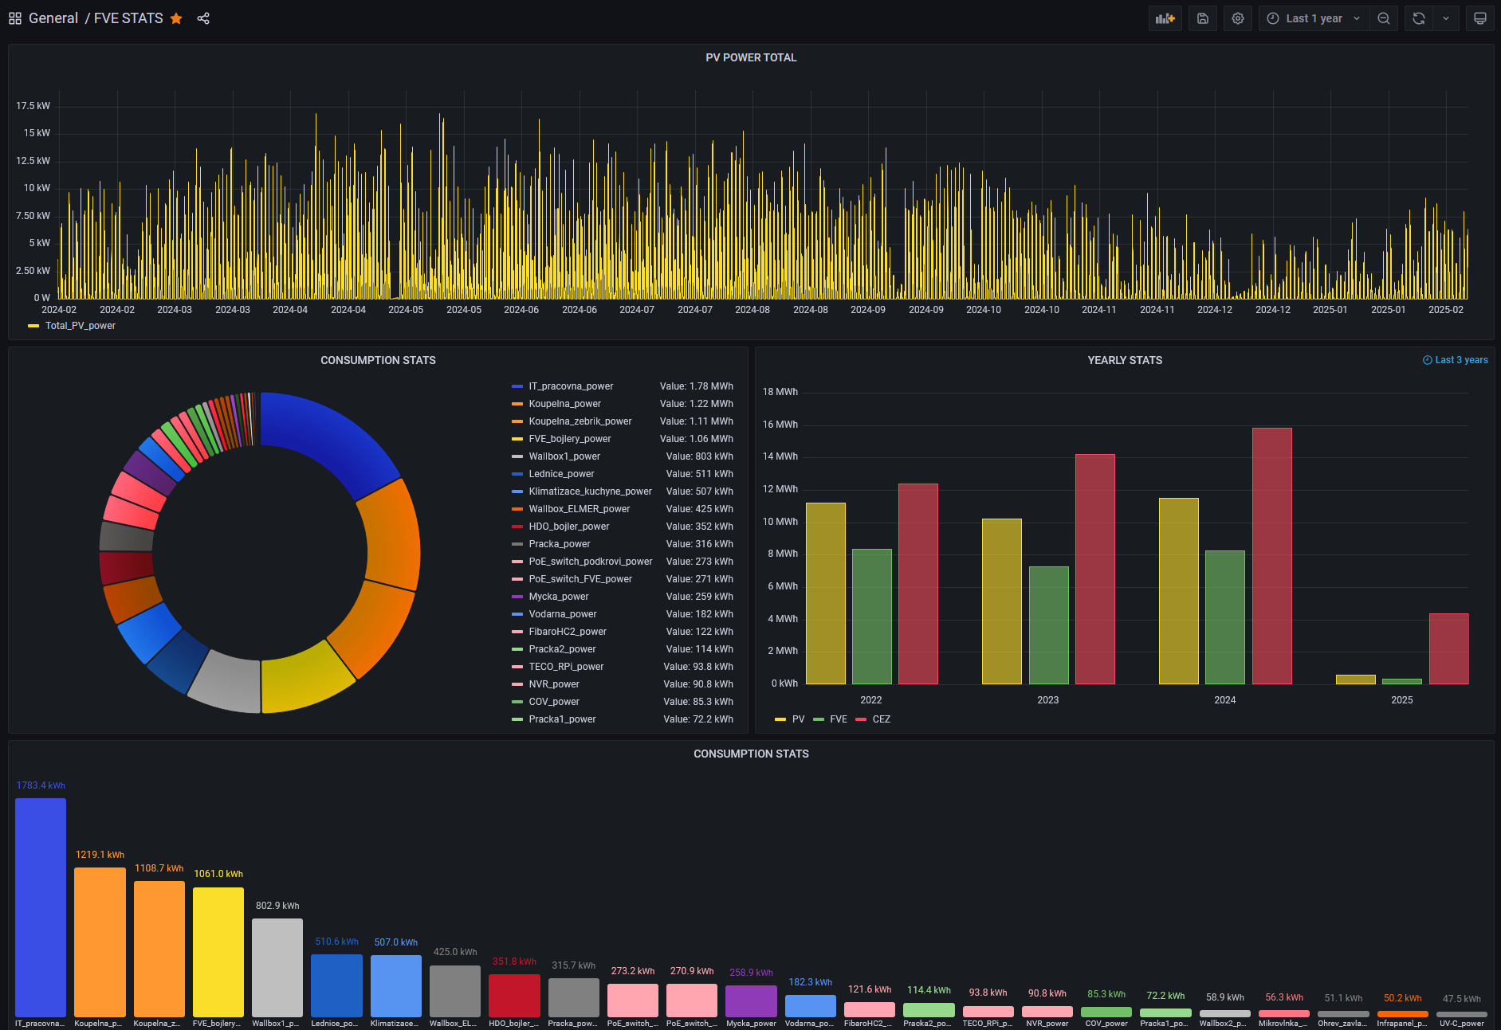Open the dashboard search grid icon
Screen dimensions: 1501x1030
15,18
